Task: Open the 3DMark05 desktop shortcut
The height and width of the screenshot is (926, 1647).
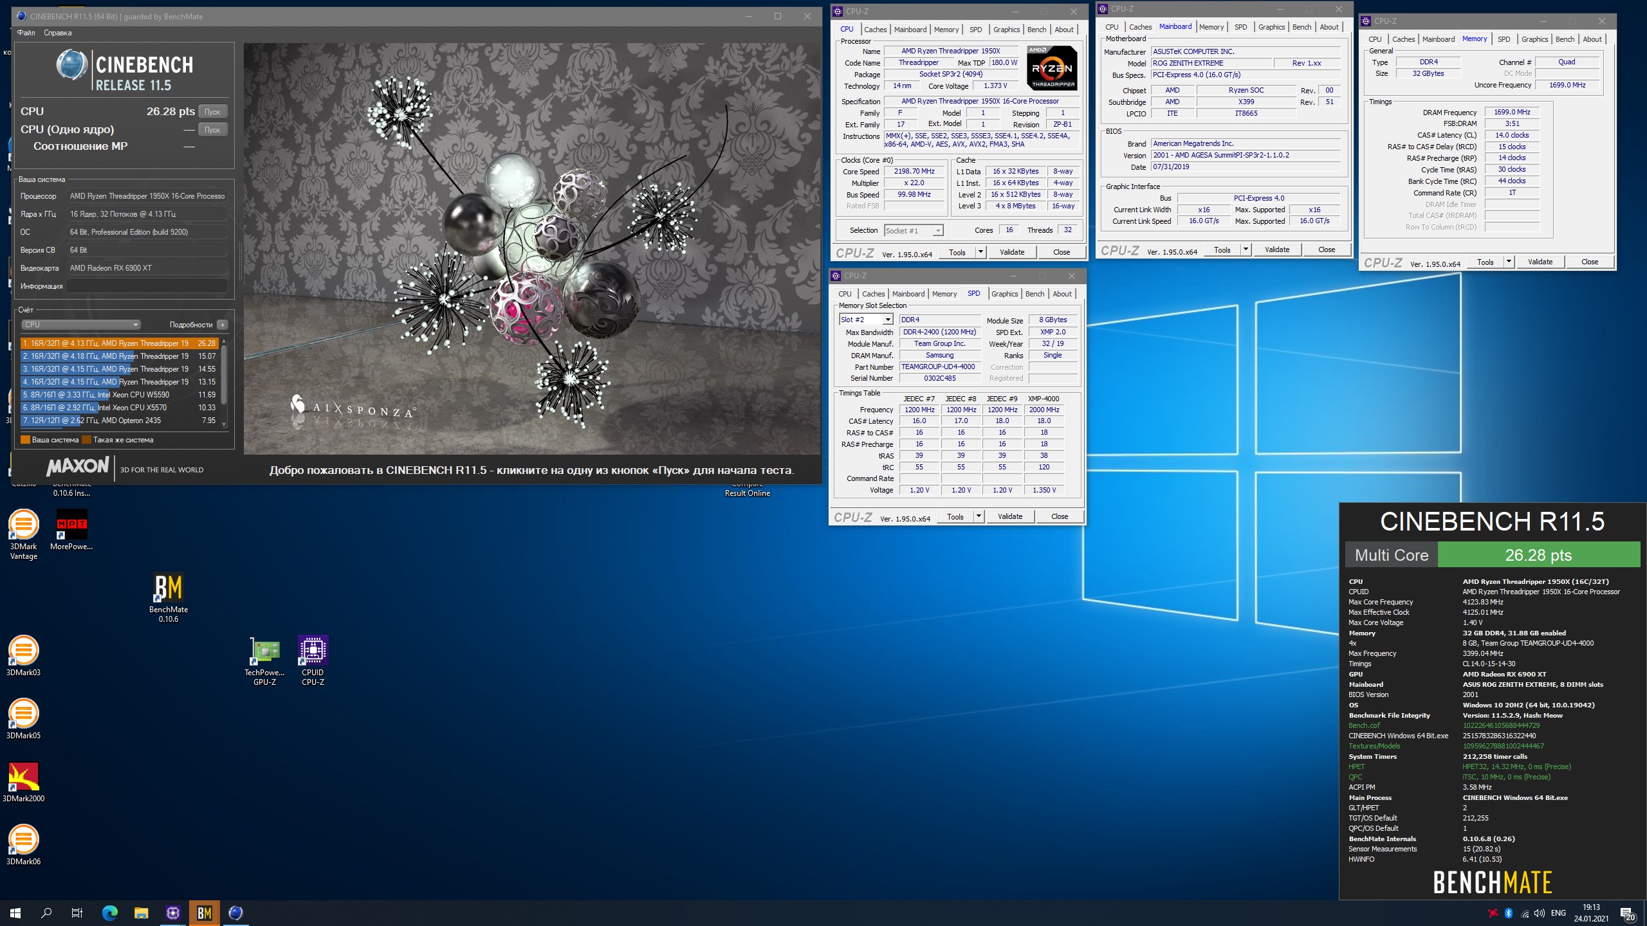Action: 23,719
